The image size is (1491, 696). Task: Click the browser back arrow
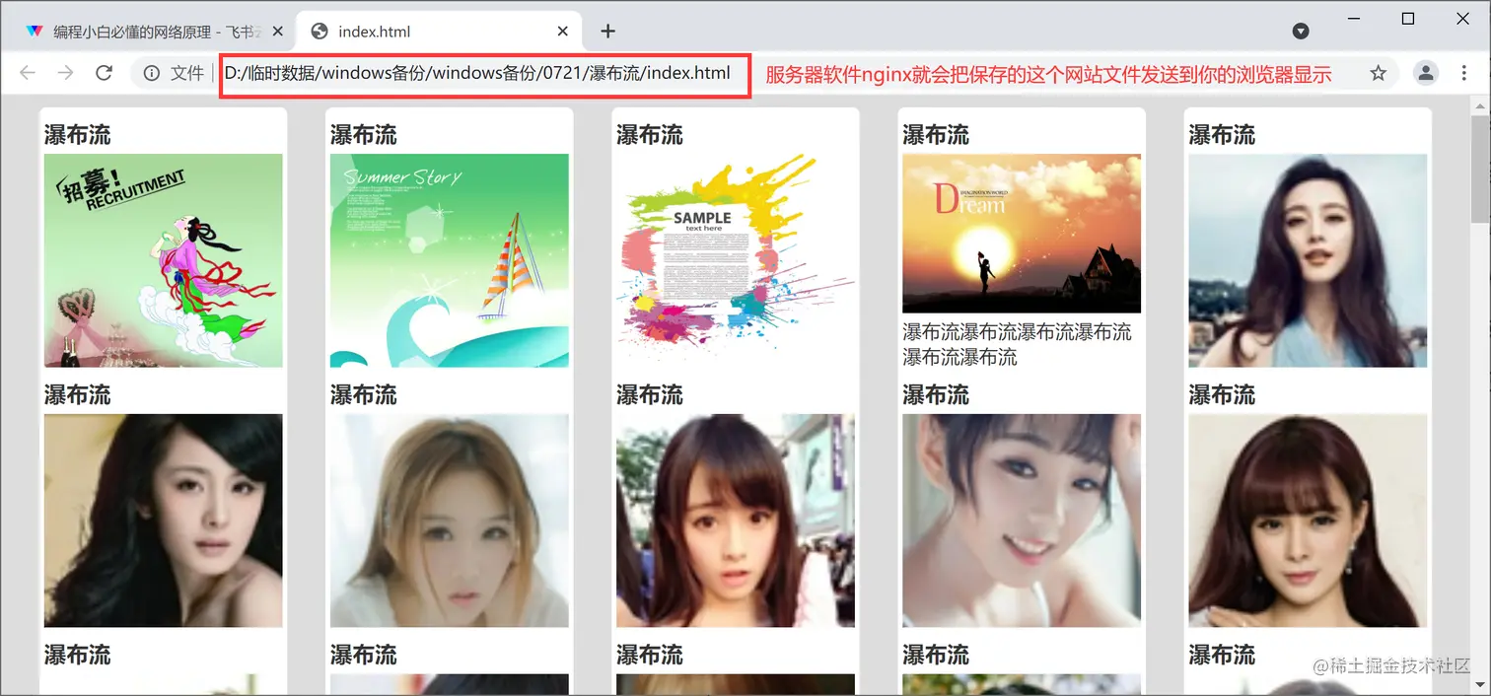[x=28, y=73]
